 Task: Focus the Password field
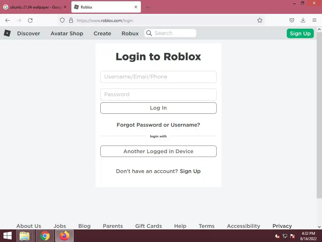[x=158, y=95]
